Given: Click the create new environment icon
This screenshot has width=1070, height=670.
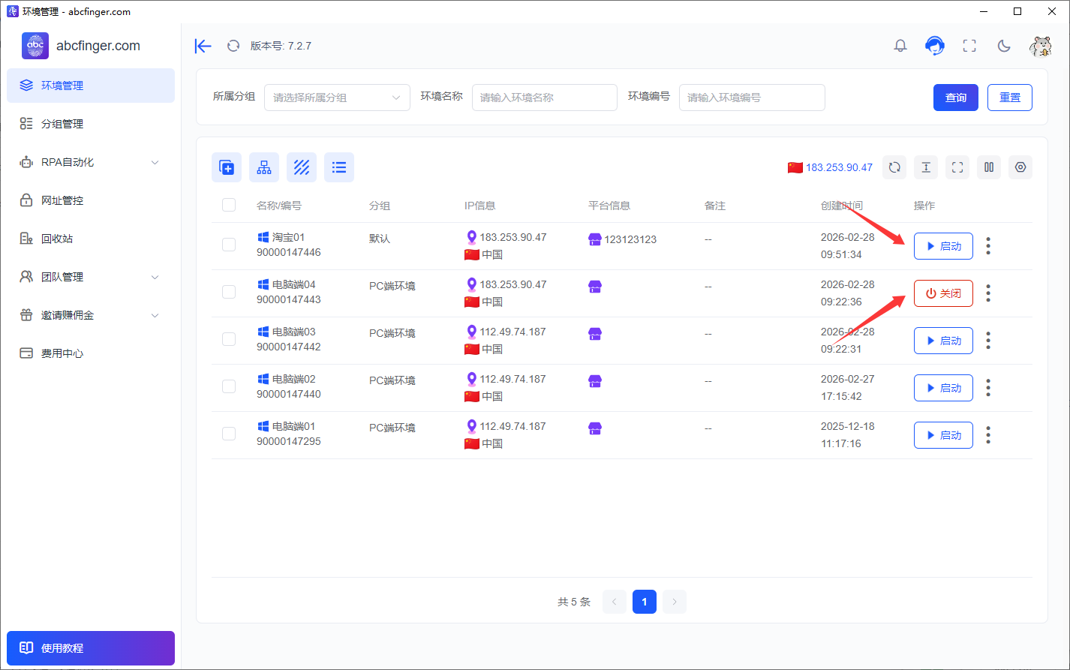Looking at the screenshot, I should tap(227, 167).
